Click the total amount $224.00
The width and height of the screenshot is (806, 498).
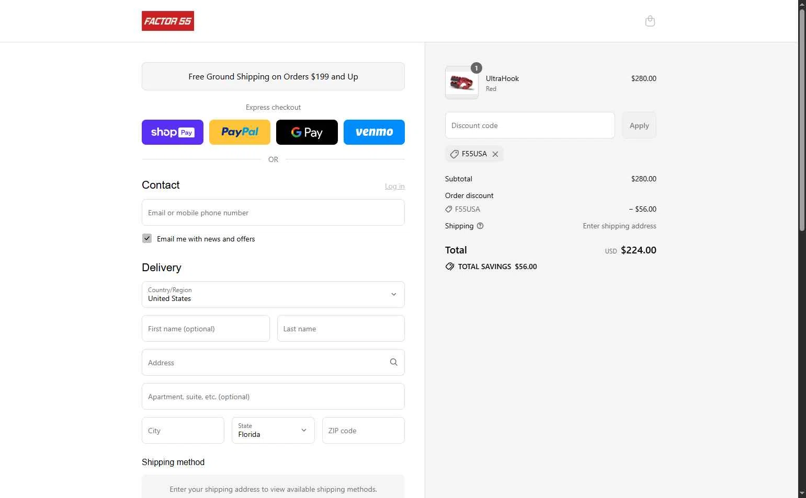coord(639,250)
